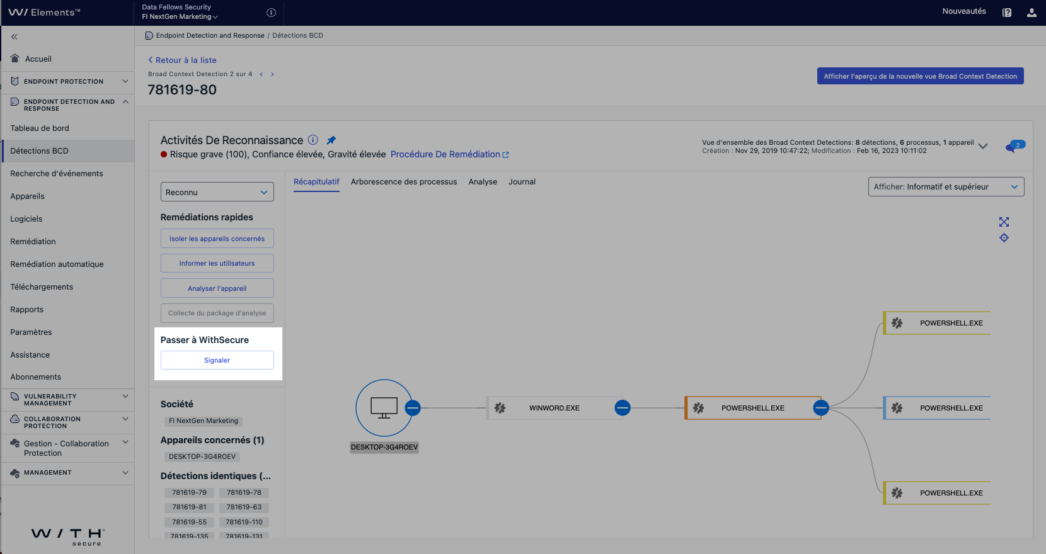Open the Afficher severity filter dropdown
Viewport: 1046px width, 554px height.
coord(945,187)
